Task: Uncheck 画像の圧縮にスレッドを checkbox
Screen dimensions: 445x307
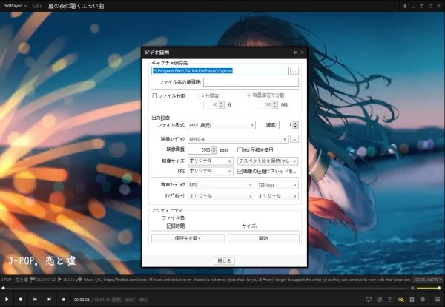Action: coord(240,171)
